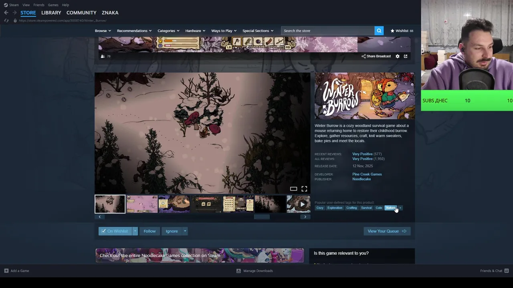Click the screenshot strip scrollbar handle
This screenshot has width=513, height=288.
click(262, 217)
